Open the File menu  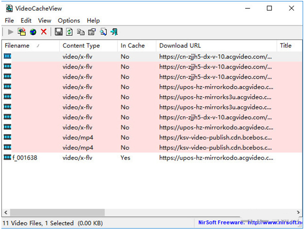coord(9,20)
